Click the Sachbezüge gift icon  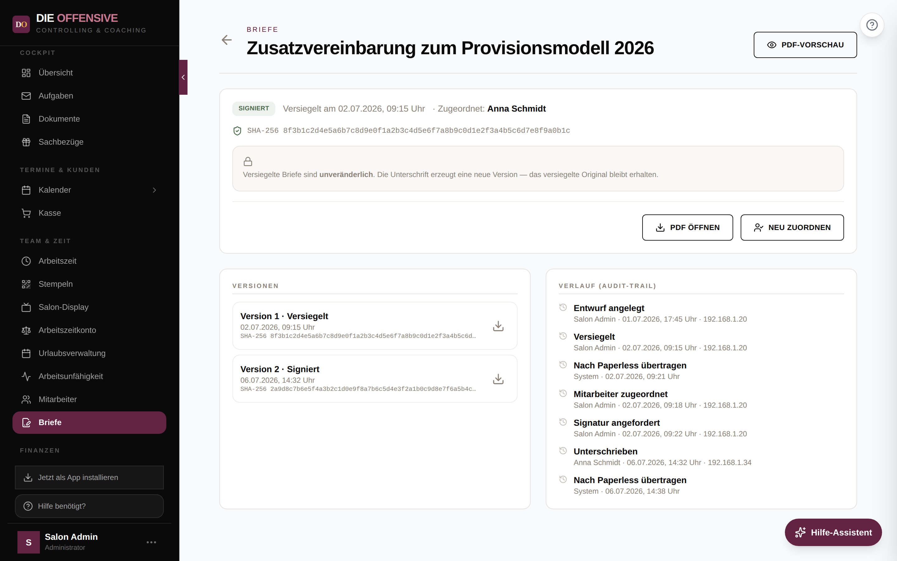coord(26,142)
